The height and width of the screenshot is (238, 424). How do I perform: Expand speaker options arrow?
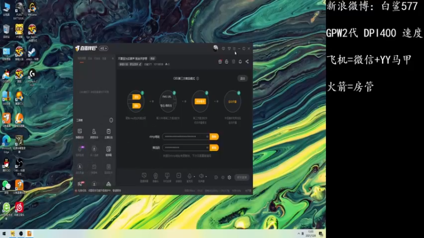click(206, 177)
